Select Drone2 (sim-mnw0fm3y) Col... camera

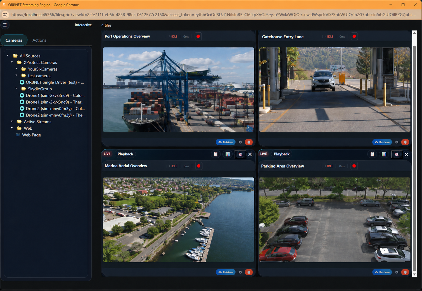tap(52, 108)
